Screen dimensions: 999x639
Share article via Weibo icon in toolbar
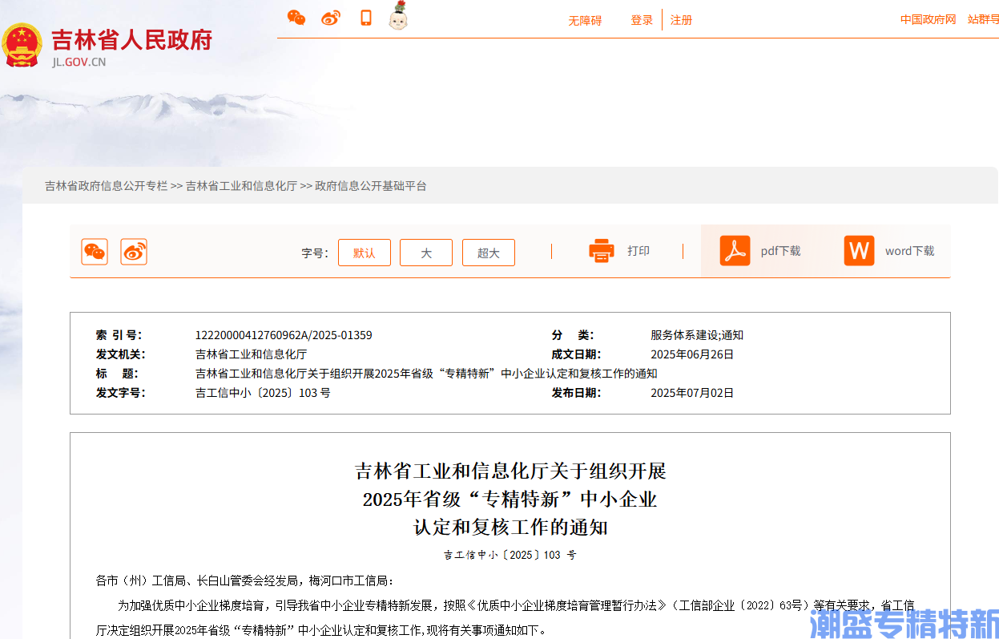(134, 252)
